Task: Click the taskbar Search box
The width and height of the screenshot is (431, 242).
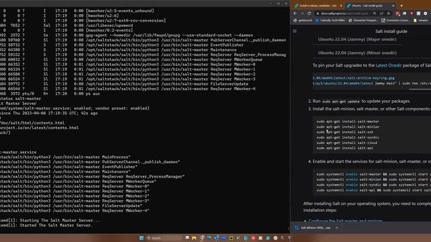Action: point(164,238)
